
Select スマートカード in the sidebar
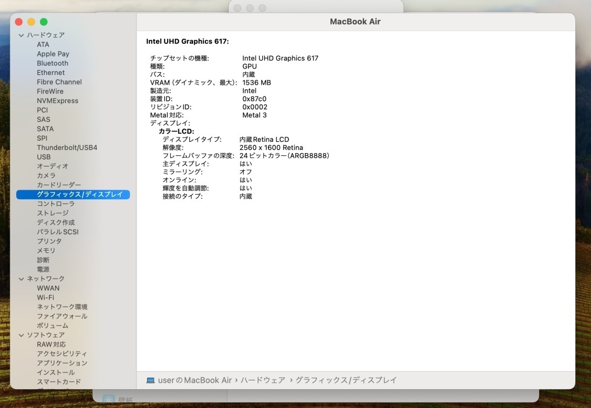[x=59, y=382]
